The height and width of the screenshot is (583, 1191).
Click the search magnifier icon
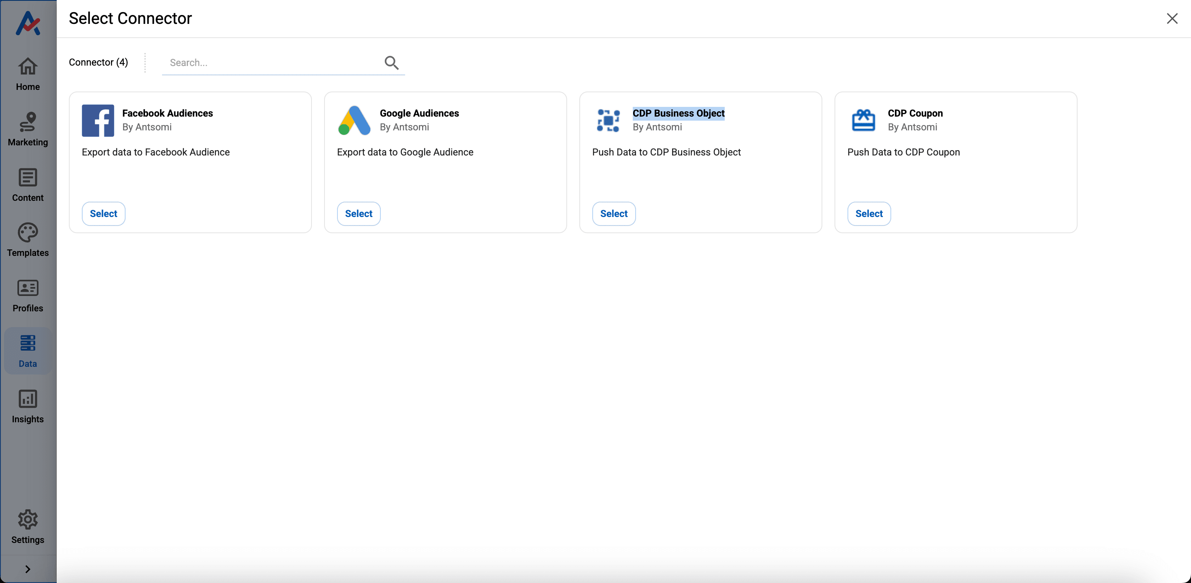pos(391,62)
